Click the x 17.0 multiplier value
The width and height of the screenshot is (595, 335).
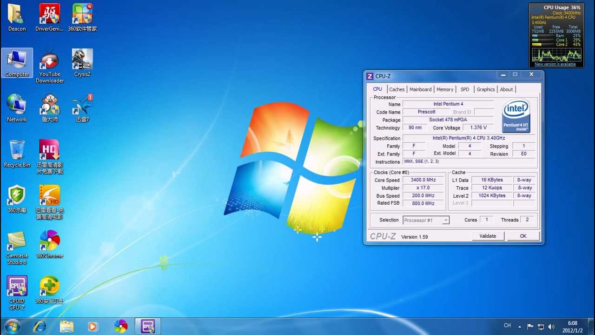423,188
